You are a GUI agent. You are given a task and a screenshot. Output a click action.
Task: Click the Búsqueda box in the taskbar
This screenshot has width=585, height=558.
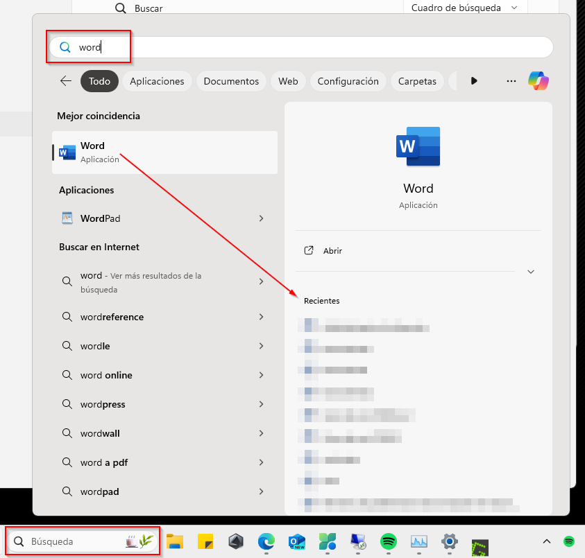[83, 541]
